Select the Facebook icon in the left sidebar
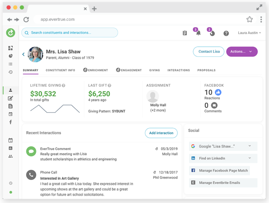 10,122
